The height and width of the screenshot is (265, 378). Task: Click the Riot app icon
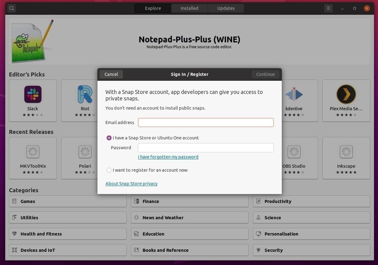click(85, 94)
